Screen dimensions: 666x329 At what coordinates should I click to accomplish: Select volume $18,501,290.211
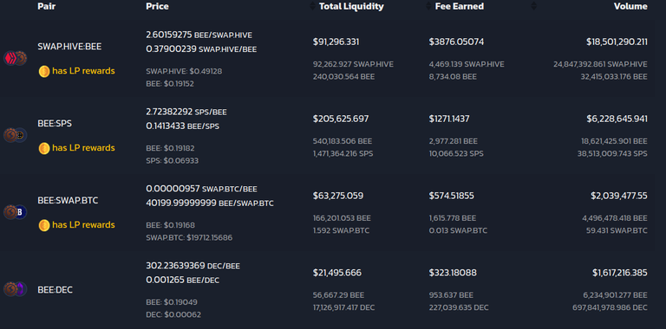(x=617, y=42)
